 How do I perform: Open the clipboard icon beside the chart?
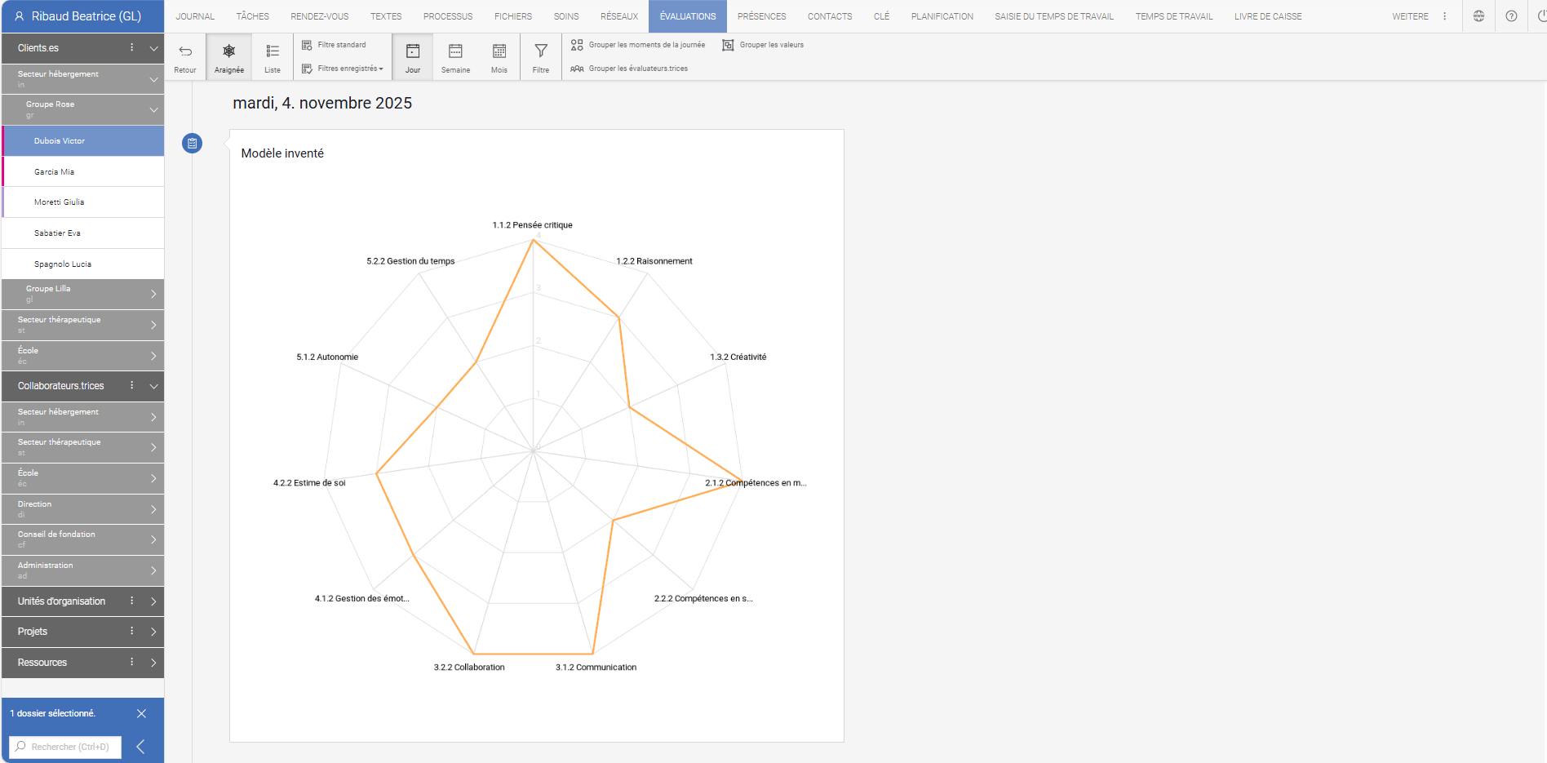pyautogui.click(x=192, y=143)
